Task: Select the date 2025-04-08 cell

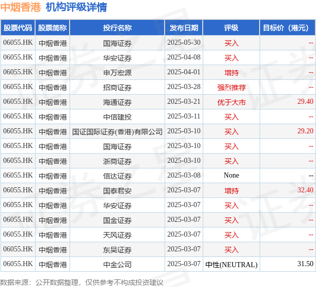Action: coord(184,58)
